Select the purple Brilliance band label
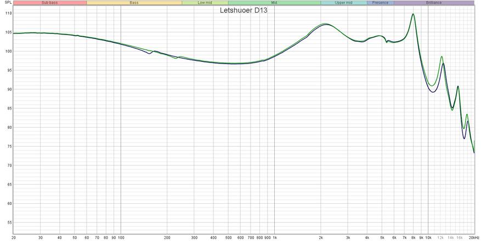 pos(434,3)
